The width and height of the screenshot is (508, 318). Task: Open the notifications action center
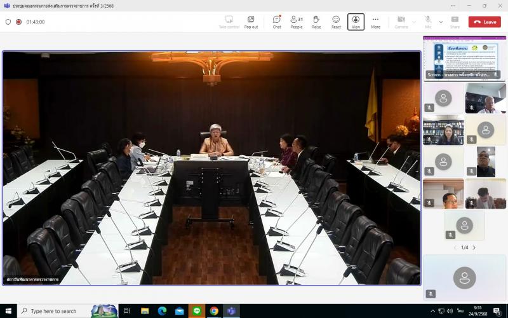click(498, 312)
